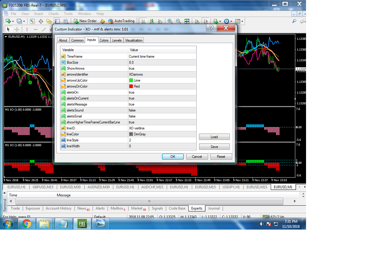Expand the Templates dropdown arrow

(242, 21)
